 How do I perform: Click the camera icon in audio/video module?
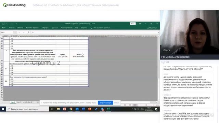pyautogui.click(x=163, y=57)
